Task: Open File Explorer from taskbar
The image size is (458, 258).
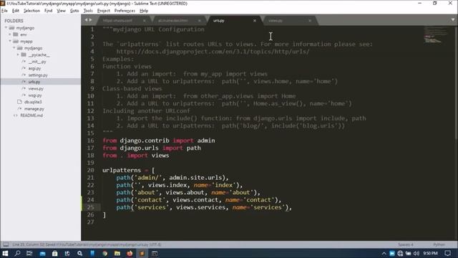Action: coord(117,253)
